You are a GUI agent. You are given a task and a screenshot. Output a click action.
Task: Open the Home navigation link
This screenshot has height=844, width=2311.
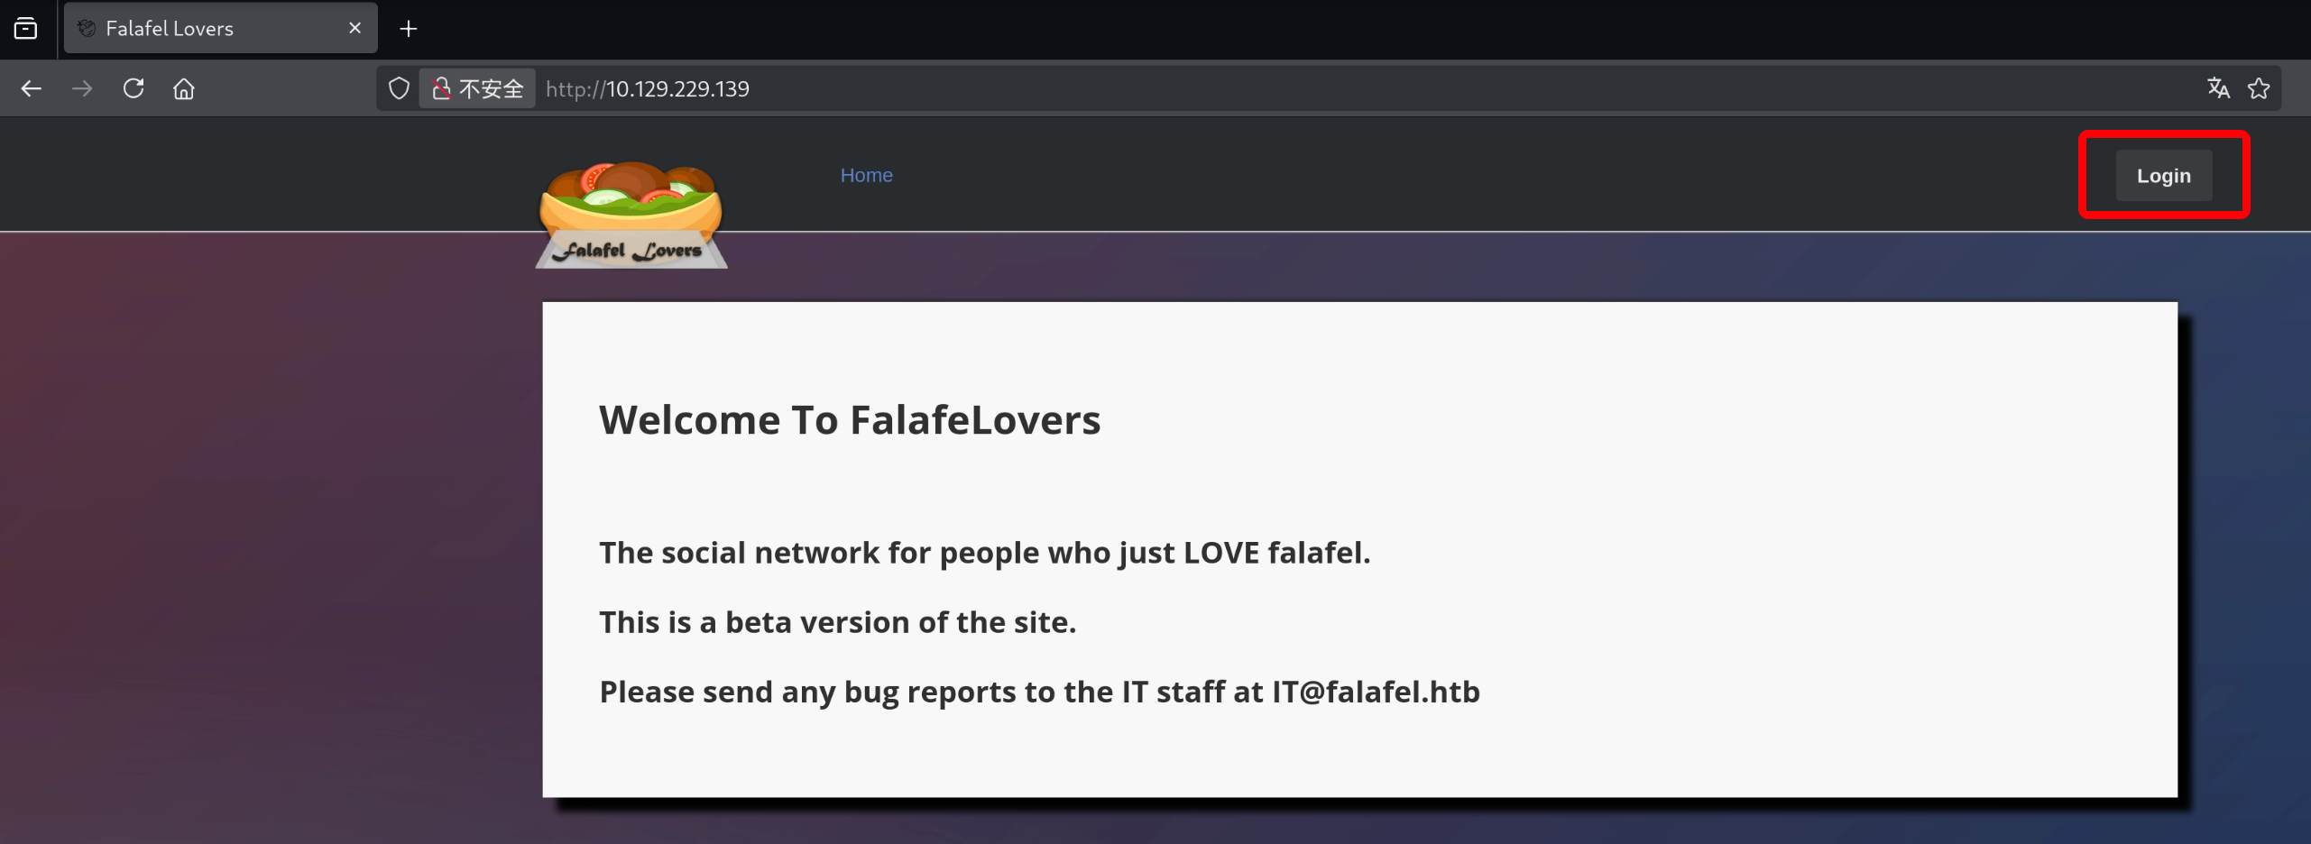pos(866,175)
